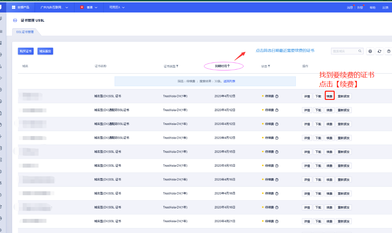Click 下载 for certificate expiring 2020年4月21日
Screen dimensions: 392x233
318,221
